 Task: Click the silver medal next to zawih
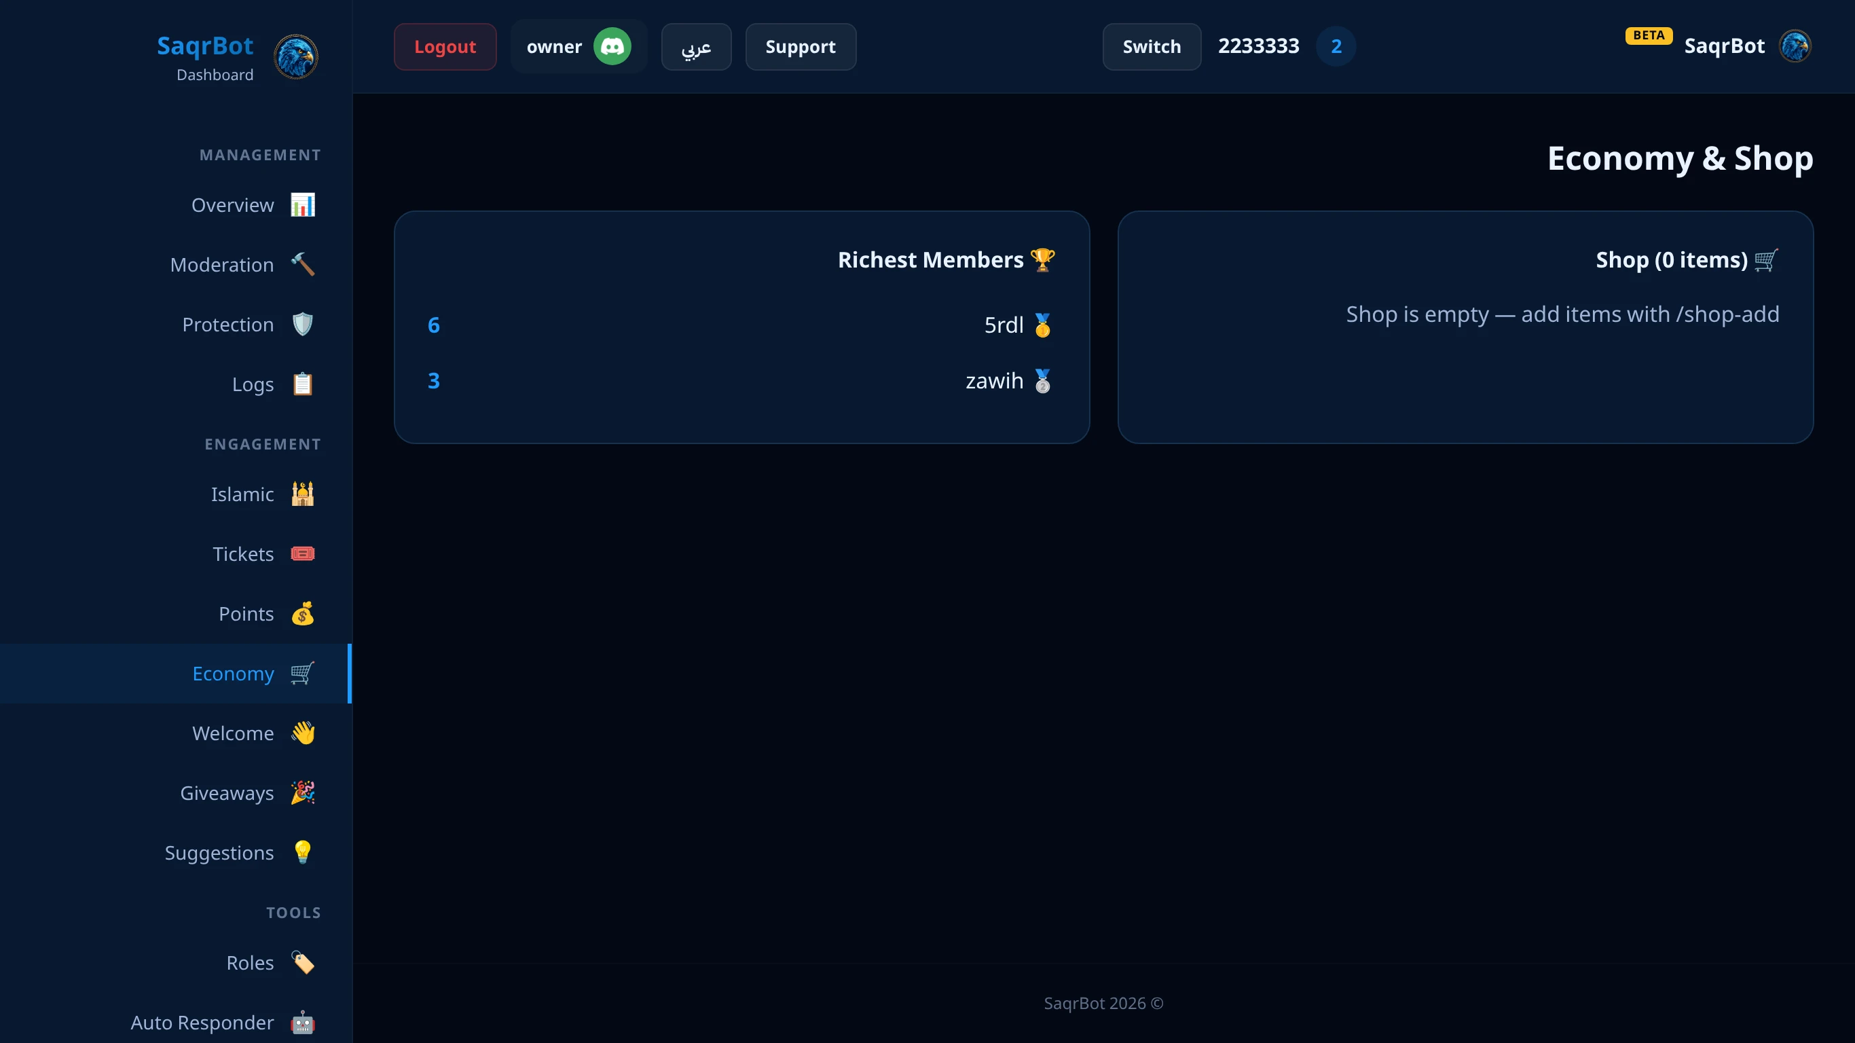pyautogui.click(x=1043, y=381)
